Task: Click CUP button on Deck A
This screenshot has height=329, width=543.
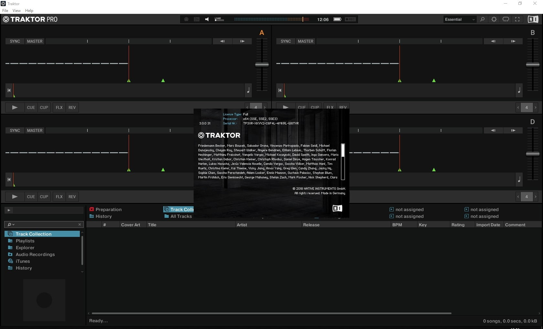Action: click(44, 108)
